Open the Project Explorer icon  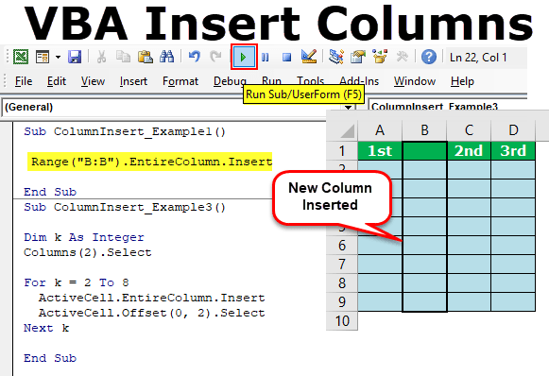click(x=336, y=57)
